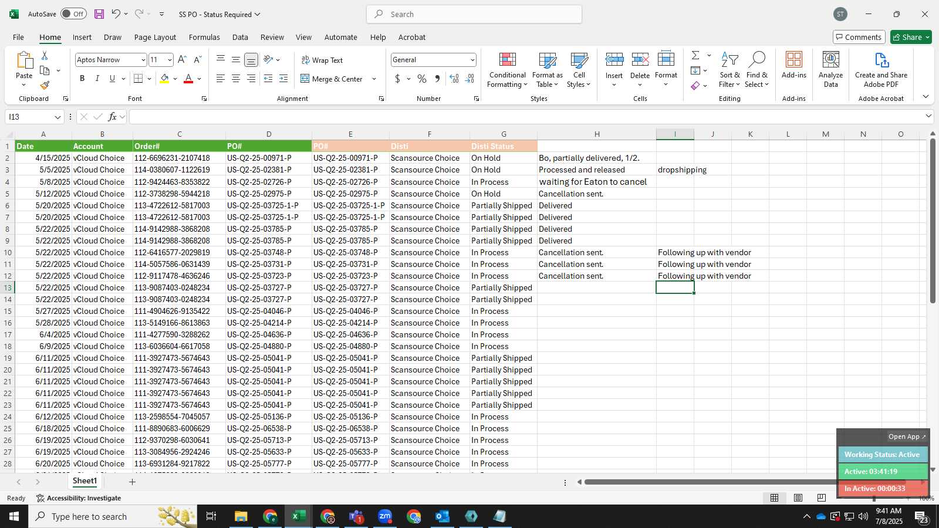The height and width of the screenshot is (528, 939).
Task: Click the Fill Color yellow swatch
Action: (x=164, y=79)
